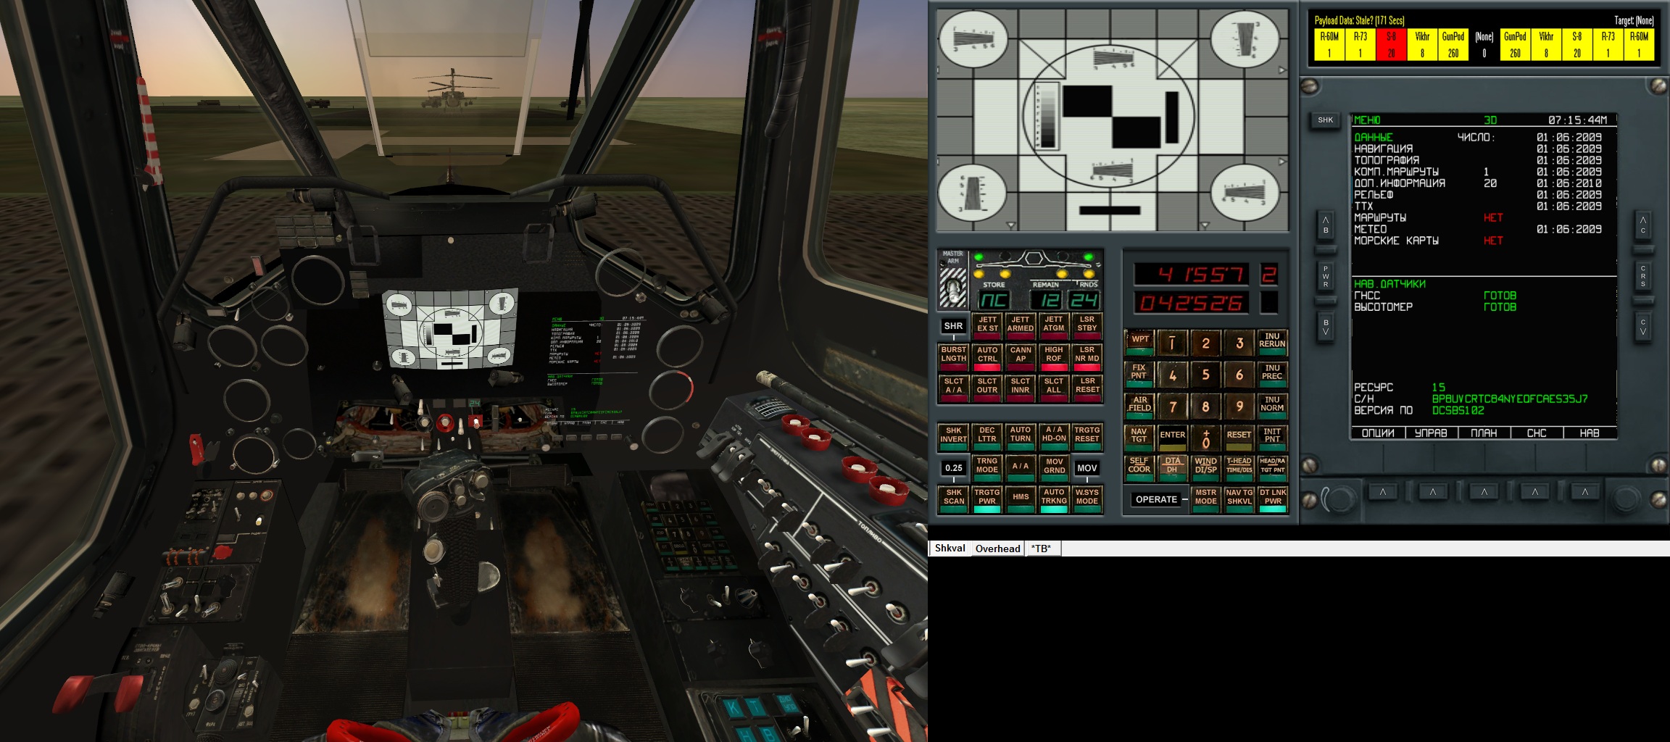Viewport: 1670px width, 742px height.
Task: Click the AIR FIELD keypad button
Action: pos(1140,405)
